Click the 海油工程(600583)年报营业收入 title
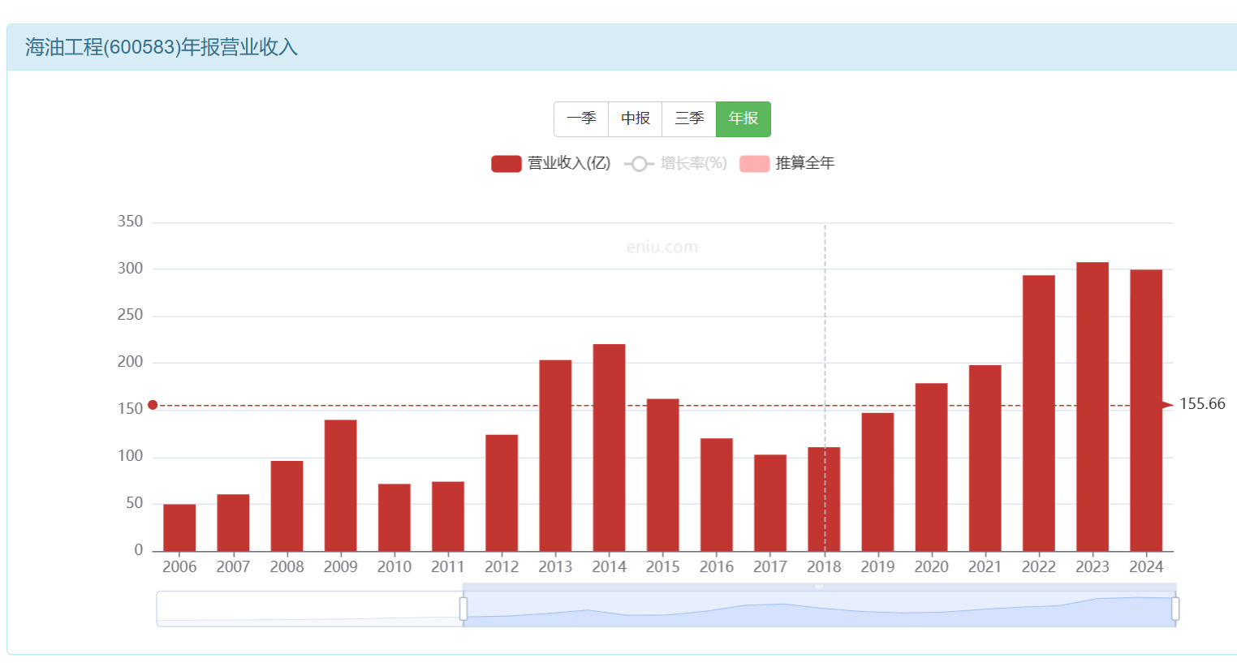Image resolution: width=1237 pixels, height=663 pixels. pyautogui.click(x=162, y=47)
